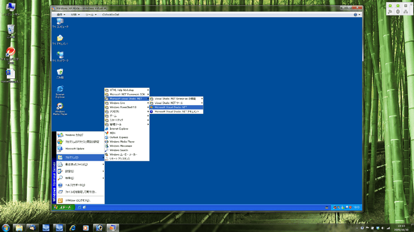Launch Internet Explorer from the XP desktop

60,92
